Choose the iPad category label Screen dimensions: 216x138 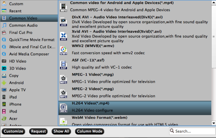click(13, 97)
